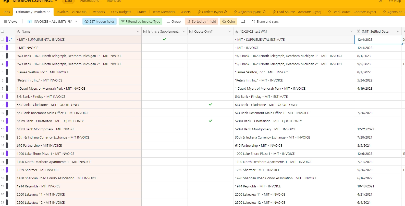Toggle Is this a Supplement for - MIT INVOICE row
The image size is (405, 206).
(165, 48)
